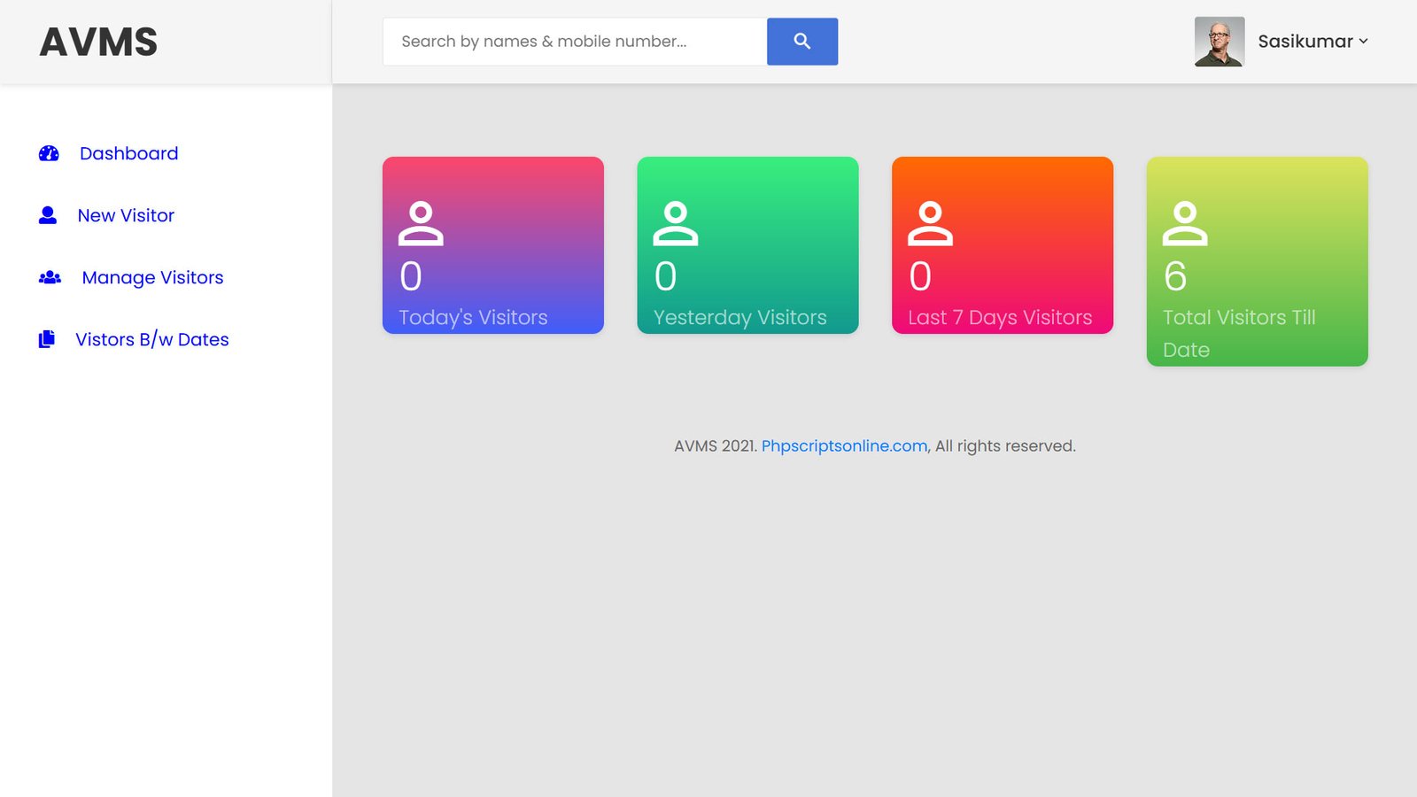Click the person icon on Total Visitors card
Image resolution: width=1417 pixels, height=797 pixels.
pyautogui.click(x=1185, y=223)
